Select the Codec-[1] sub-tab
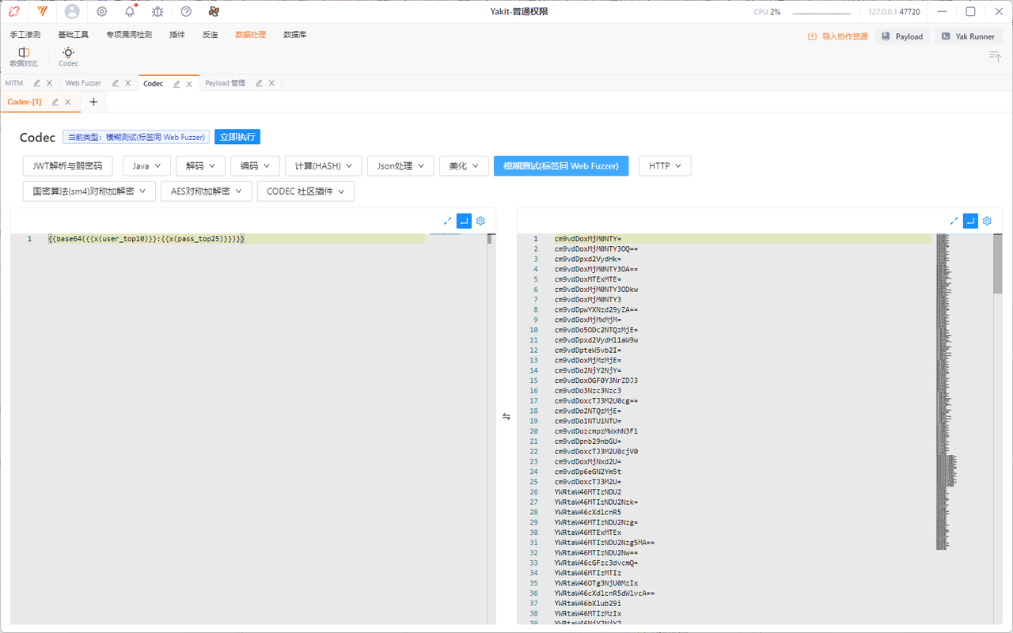Screen dimensions: 1013x633 24,102
